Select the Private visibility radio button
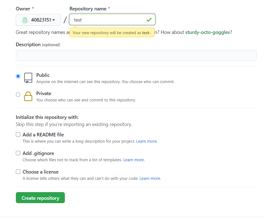Image resolution: width=264 pixels, height=220 pixels. [18, 95]
